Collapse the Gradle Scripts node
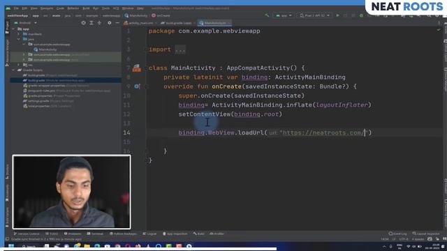447x251 pixels. point(13,70)
